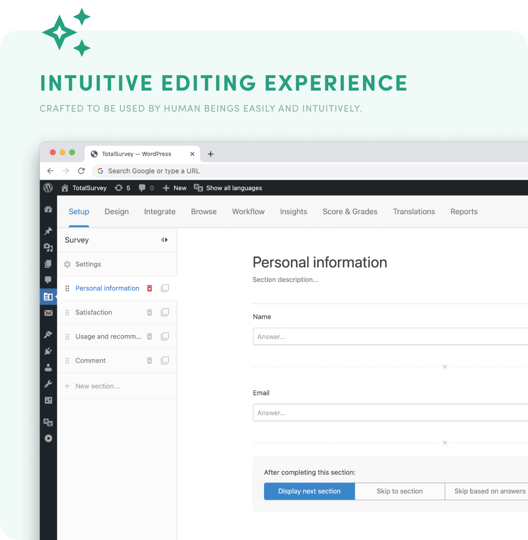Open the updates icon showing 5
Screen dimensions: 528x540
point(123,188)
